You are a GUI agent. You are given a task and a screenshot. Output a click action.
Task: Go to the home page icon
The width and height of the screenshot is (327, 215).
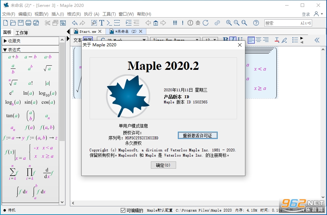156,23
